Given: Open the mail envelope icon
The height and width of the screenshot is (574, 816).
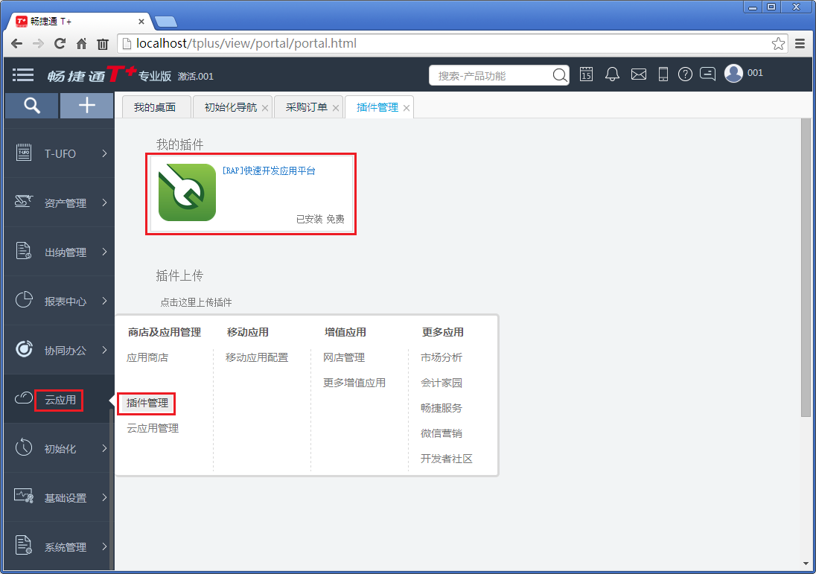Looking at the screenshot, I should pyautogui.click(x=639, y=74).
